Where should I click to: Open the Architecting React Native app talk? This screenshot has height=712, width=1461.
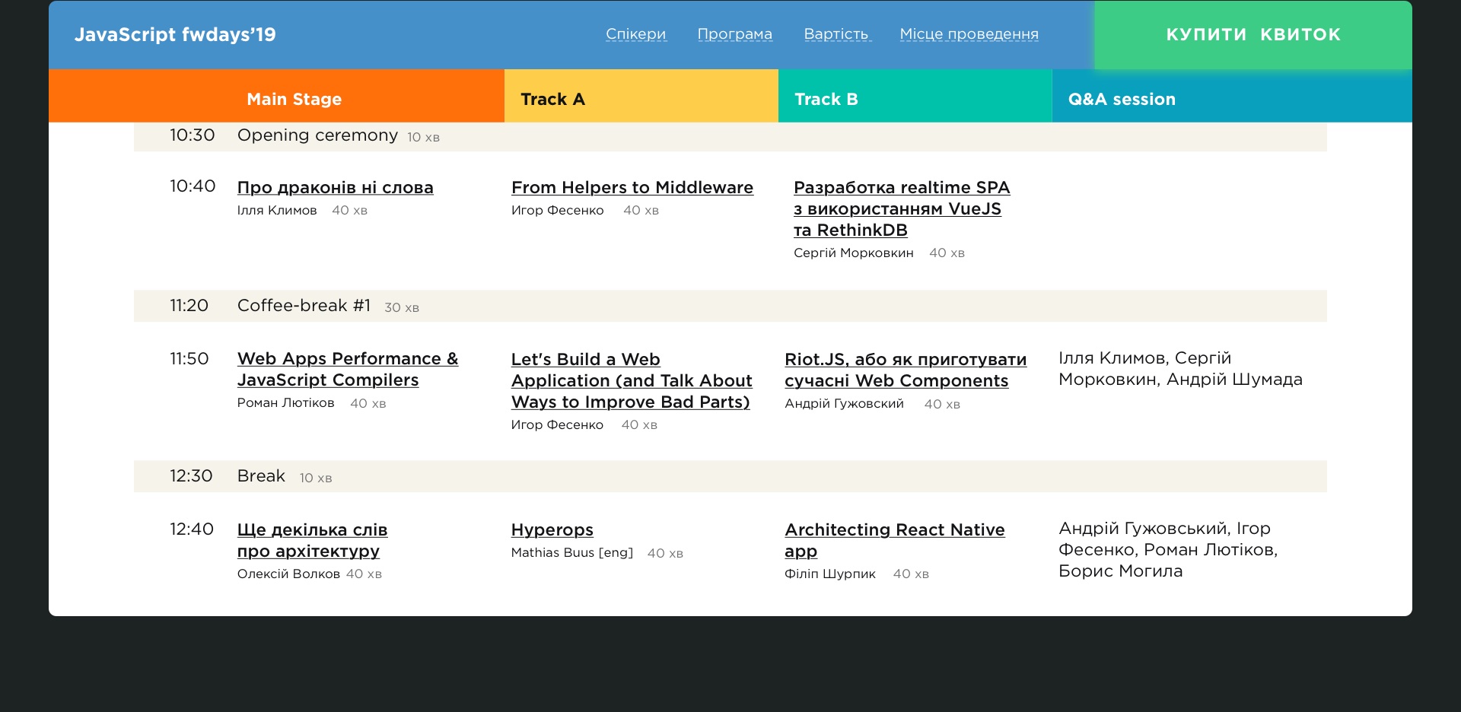coord(895,540)
